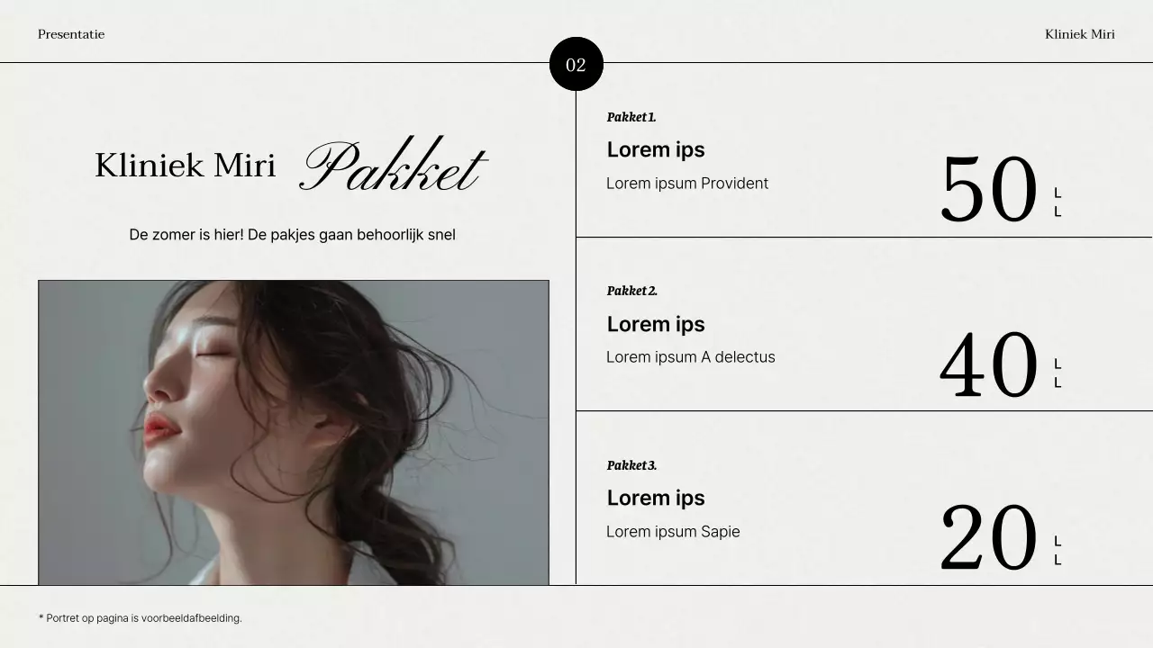This screenshot has height=648, width=1153.
Task: Select the Presentatie header text
Action: (x=71, y=34)
